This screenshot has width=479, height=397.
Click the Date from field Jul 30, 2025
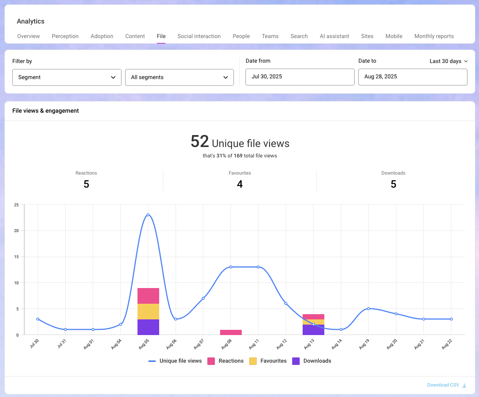click(x=300, y=77)
